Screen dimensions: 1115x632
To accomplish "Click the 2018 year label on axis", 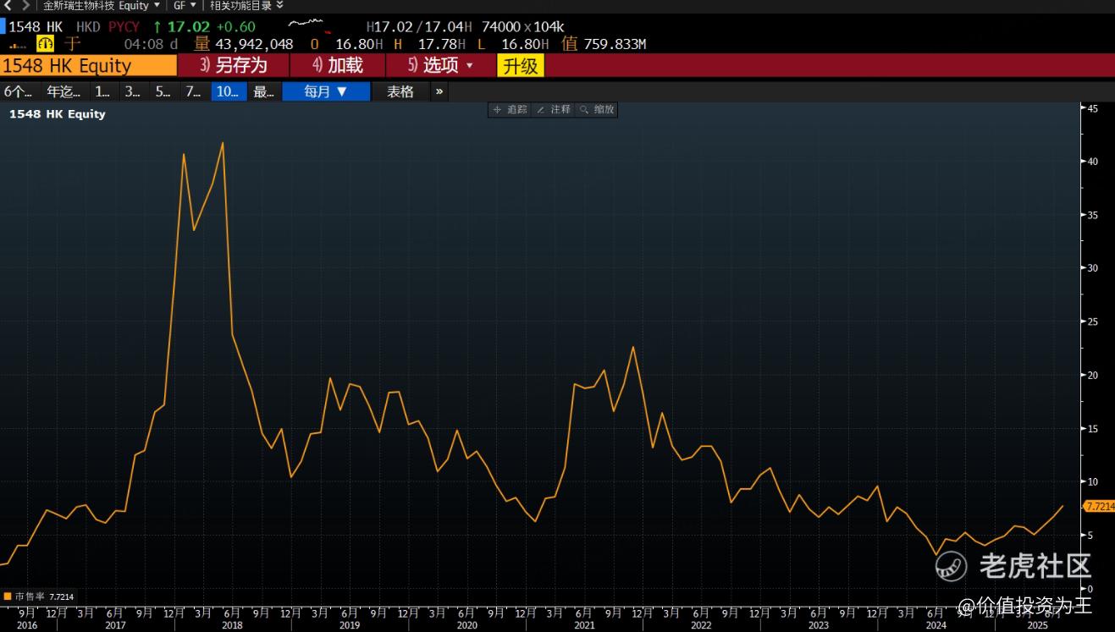I will tap(231, 625).
